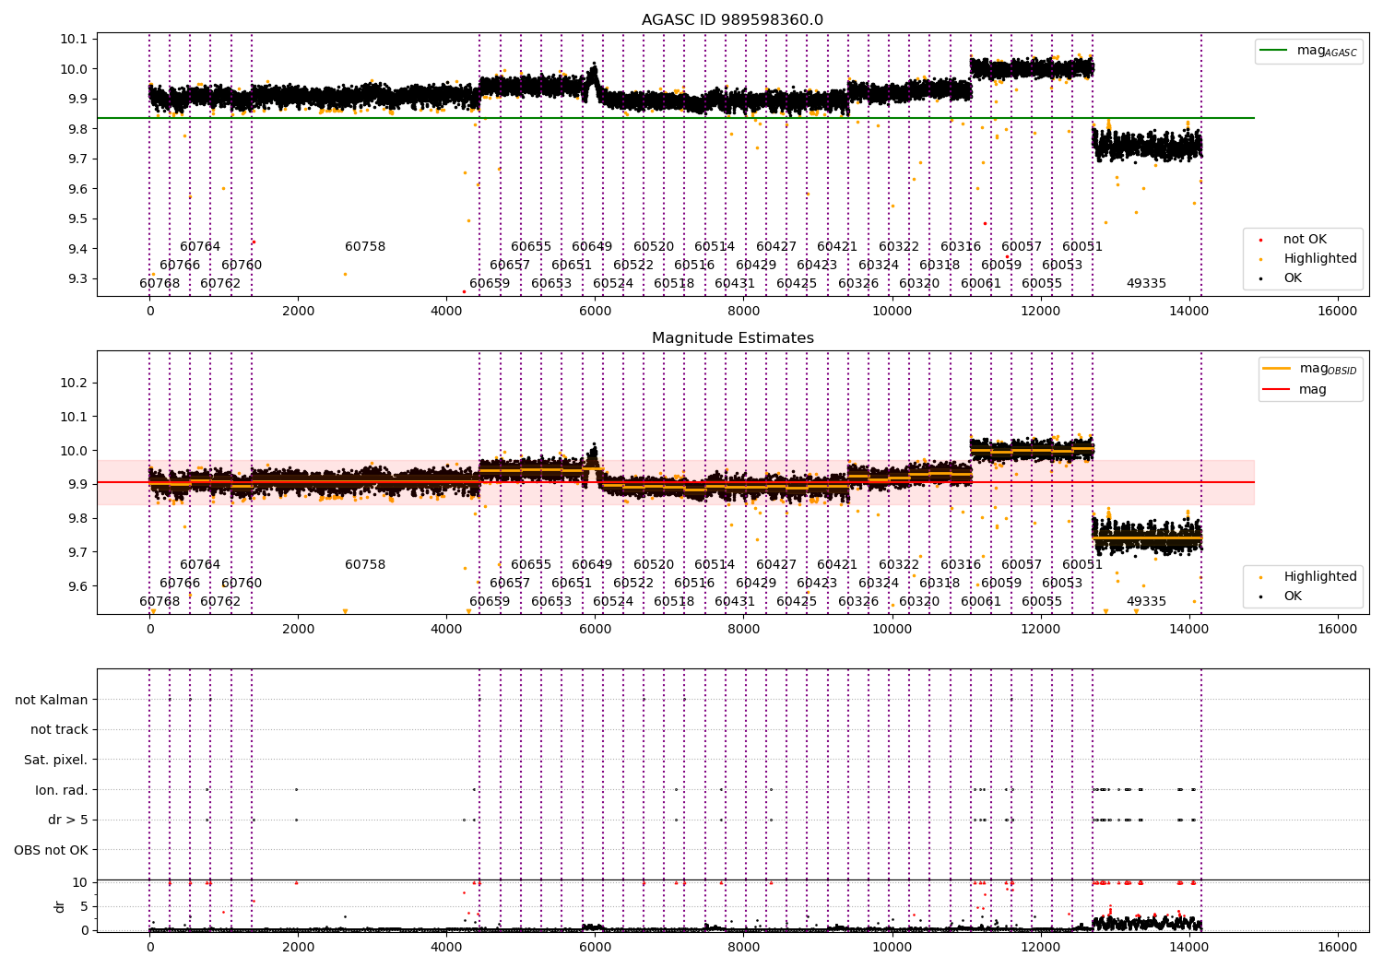Viewport: 1383px width, 968px height.
Task: Click the green mag AGASC legend line
Action: (1273, 51)
